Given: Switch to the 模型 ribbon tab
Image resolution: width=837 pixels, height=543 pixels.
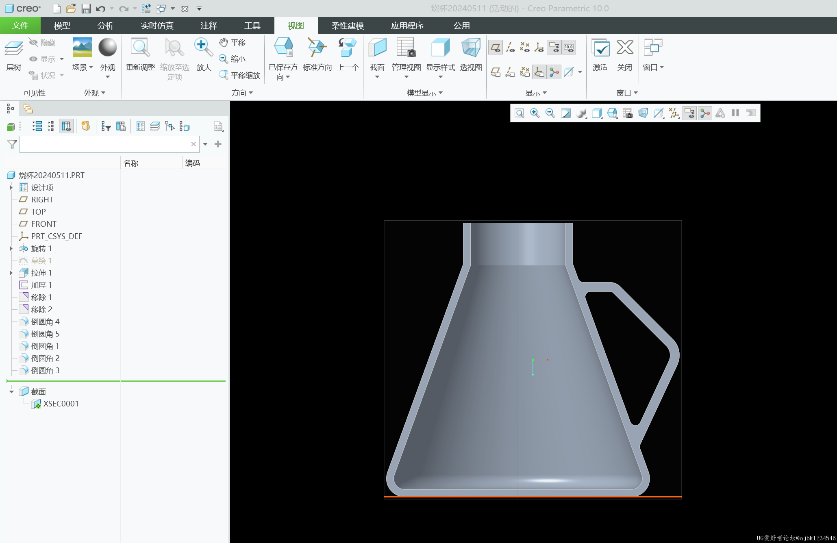Looking at the screenshot, I should 62,26.
